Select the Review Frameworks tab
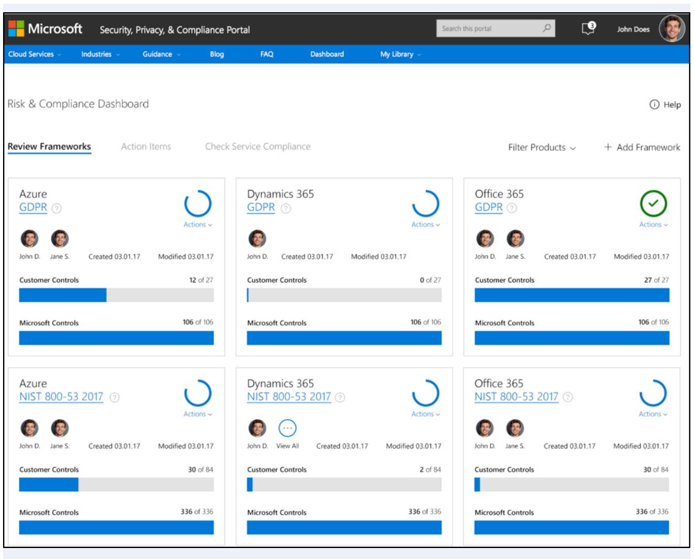694x559 pixels. tap(49, 146)
